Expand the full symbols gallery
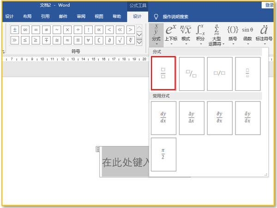Screen dimensions: 277x208 139,42
